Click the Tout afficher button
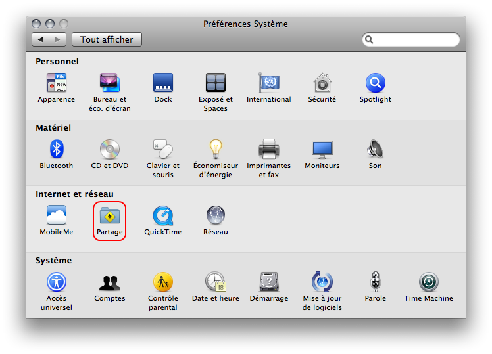The height and width of the screenshot is (354, 492). [107, 39]
